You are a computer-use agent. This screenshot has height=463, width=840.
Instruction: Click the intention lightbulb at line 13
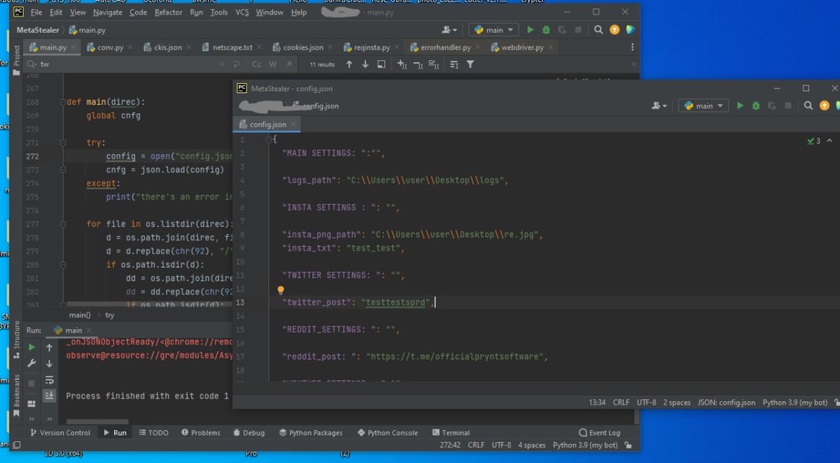click(281, 290)
